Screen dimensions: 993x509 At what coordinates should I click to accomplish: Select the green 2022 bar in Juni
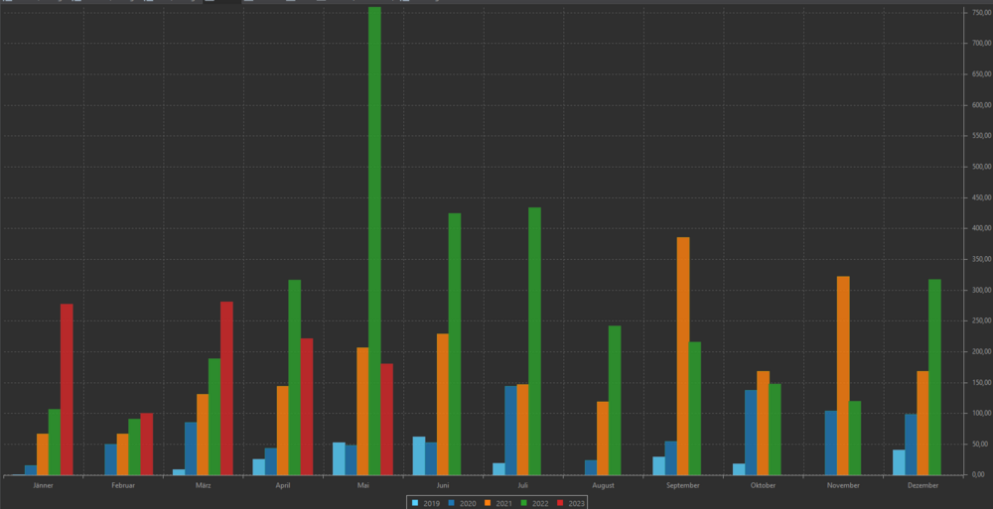pos(455,343)
